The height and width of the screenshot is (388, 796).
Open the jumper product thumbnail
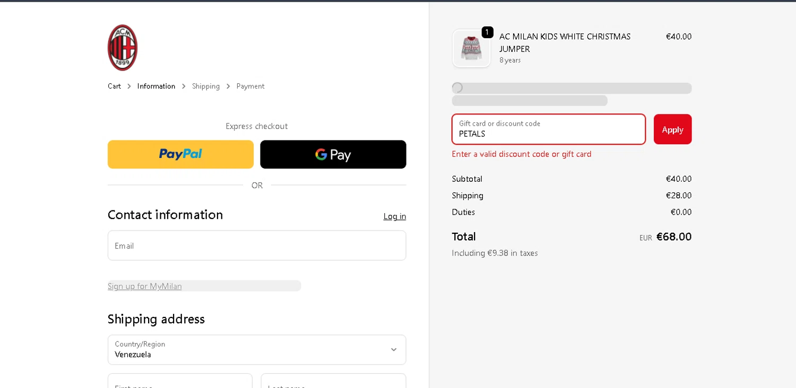click(471, 48)
